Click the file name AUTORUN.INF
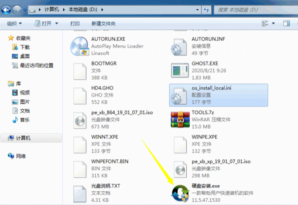 tap(208, 39)
